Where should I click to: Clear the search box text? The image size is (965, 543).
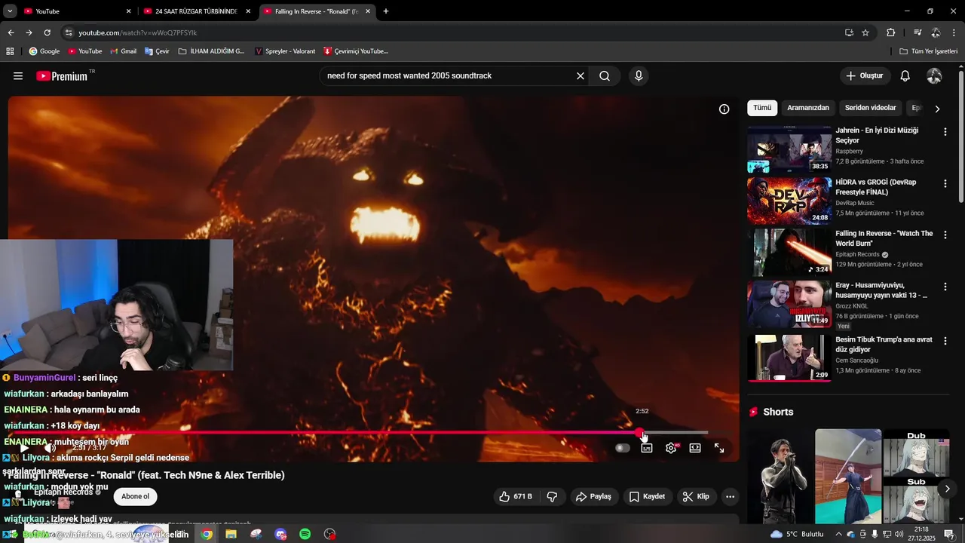[581, 76]
